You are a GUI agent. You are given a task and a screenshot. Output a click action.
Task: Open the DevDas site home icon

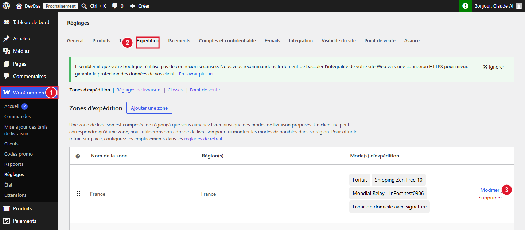19,6
